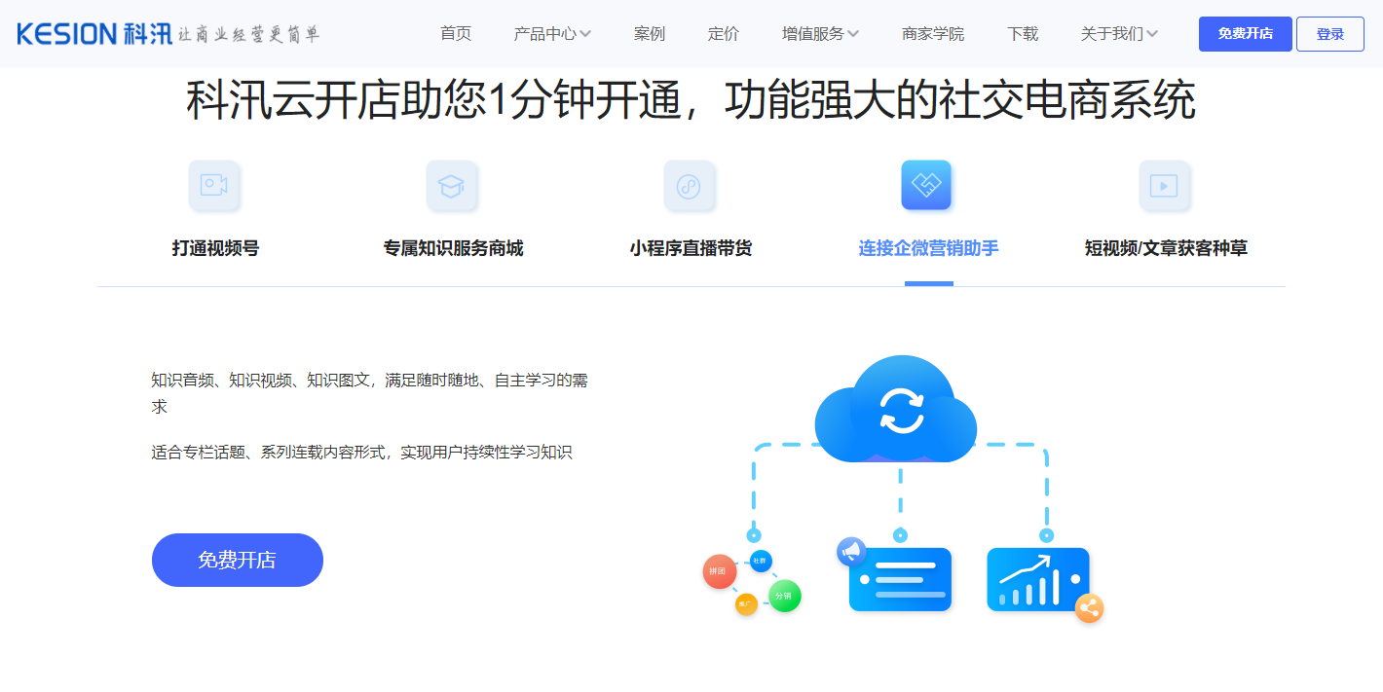Click the header 免费开店 button
The height and width of the screenshot is (692, 1383).
click(x=1246, y=34)
